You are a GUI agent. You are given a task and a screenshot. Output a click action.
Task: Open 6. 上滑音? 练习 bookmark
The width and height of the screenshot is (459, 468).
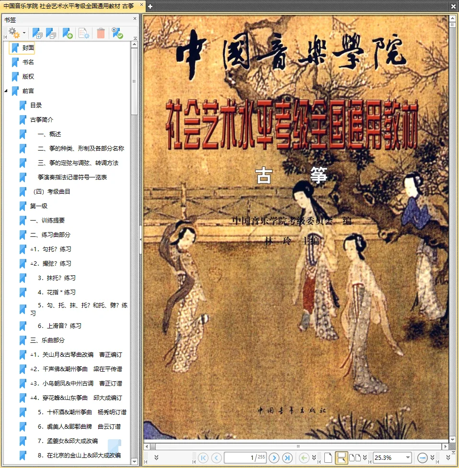click(x=59, y=326)
